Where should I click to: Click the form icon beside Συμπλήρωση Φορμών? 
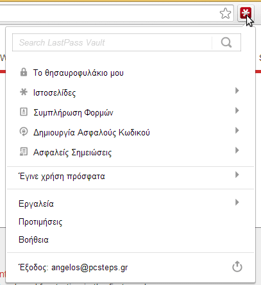tap(24, 112)
